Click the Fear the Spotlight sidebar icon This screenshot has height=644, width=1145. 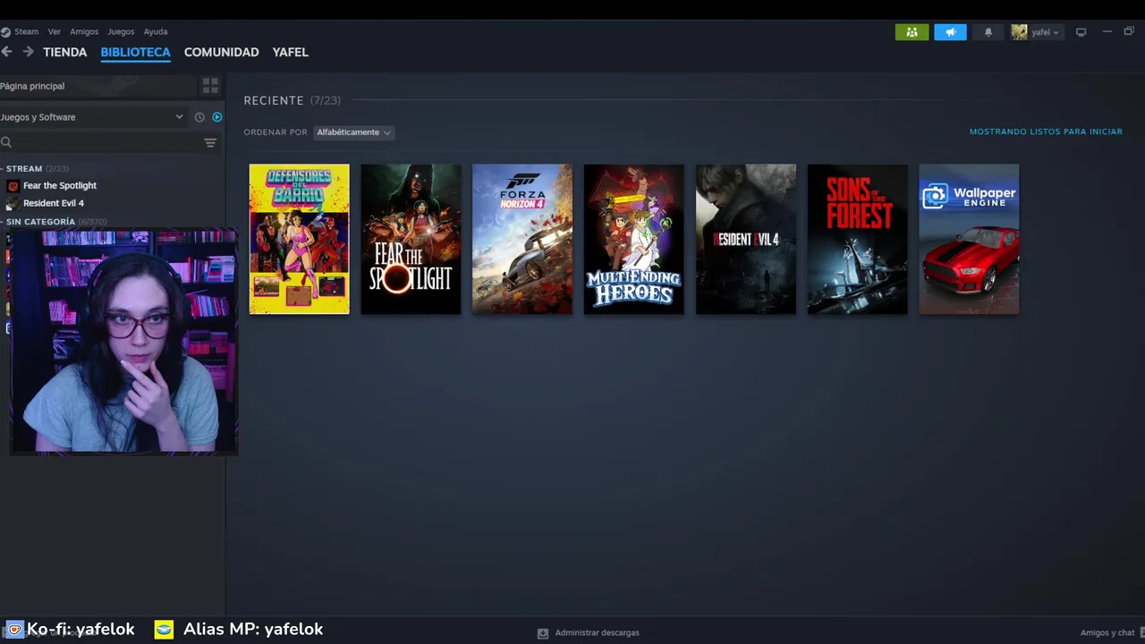pyautogui.click(x=13, y=185)
